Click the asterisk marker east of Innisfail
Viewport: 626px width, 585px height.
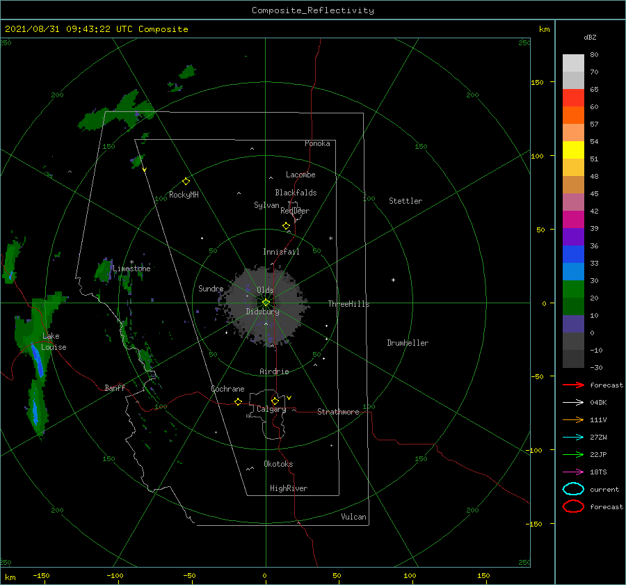tap(330, 239)
